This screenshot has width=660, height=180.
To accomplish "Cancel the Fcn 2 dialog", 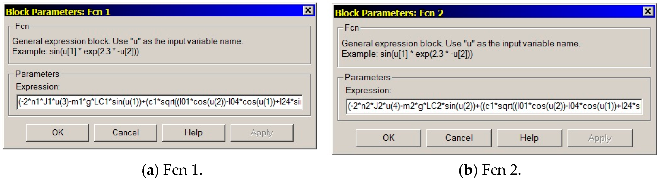I will point(459,138).
